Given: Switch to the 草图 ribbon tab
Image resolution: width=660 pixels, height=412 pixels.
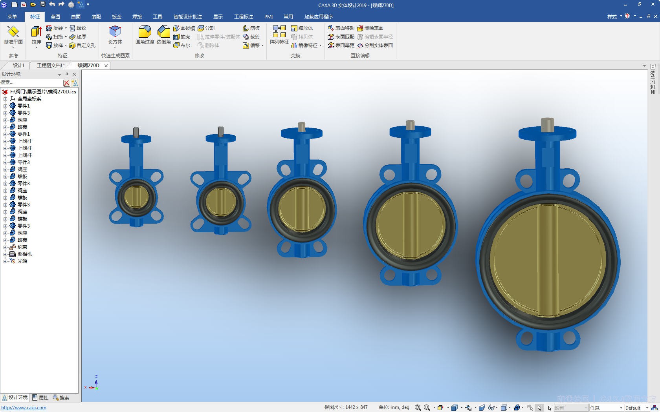Looking at the screenshot, I should (55, 17).
